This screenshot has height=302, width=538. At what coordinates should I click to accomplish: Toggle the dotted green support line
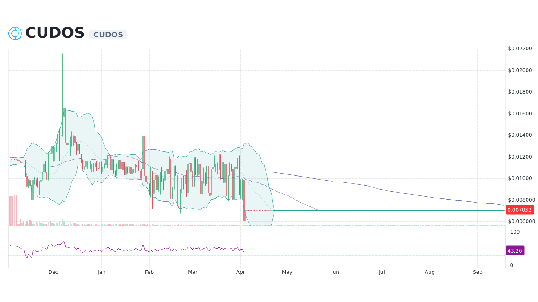(378, 225)
